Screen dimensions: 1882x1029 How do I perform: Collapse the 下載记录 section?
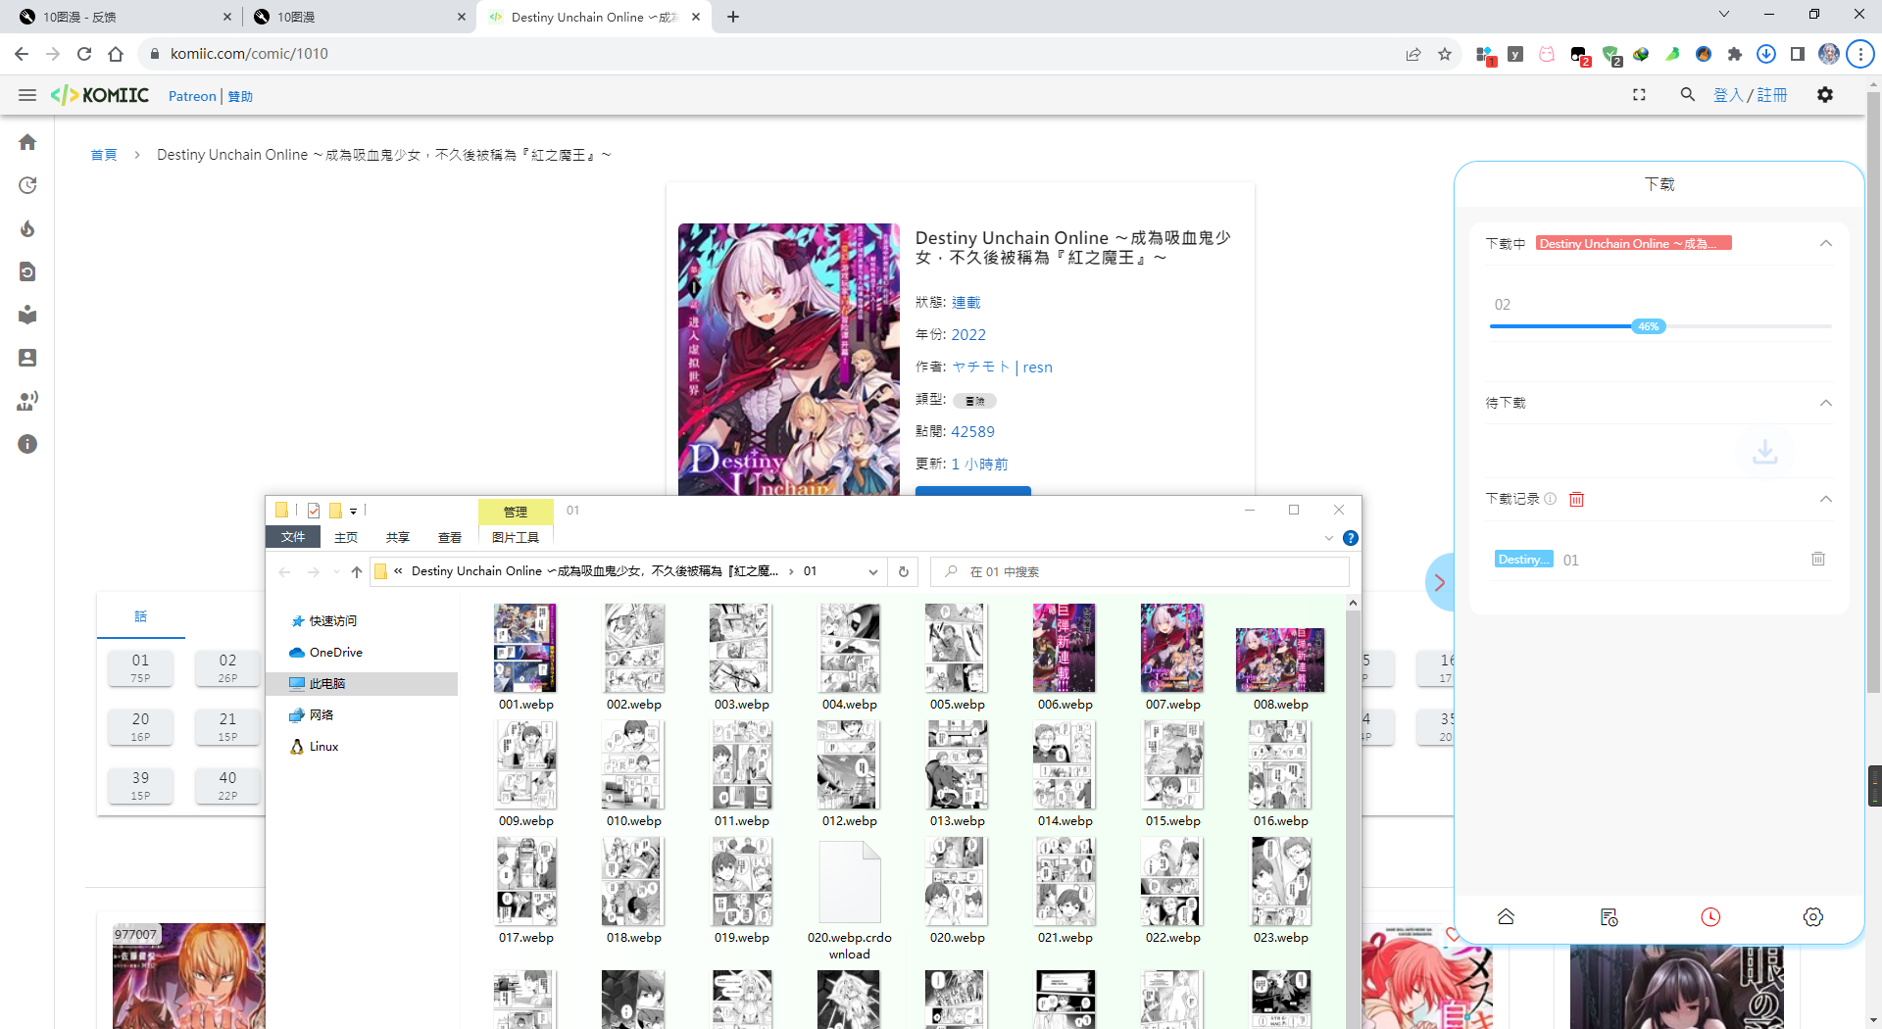pyautogui.click(x=1826, y=499)
